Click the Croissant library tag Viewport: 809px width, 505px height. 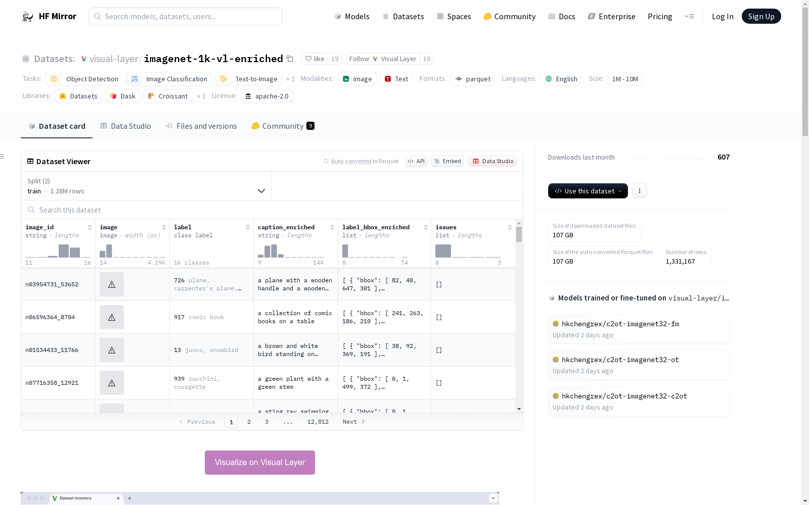168,96
